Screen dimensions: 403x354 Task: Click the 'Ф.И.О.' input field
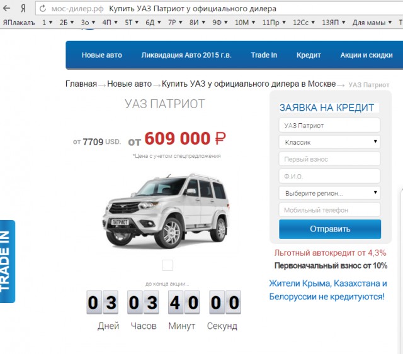(329, 176)
